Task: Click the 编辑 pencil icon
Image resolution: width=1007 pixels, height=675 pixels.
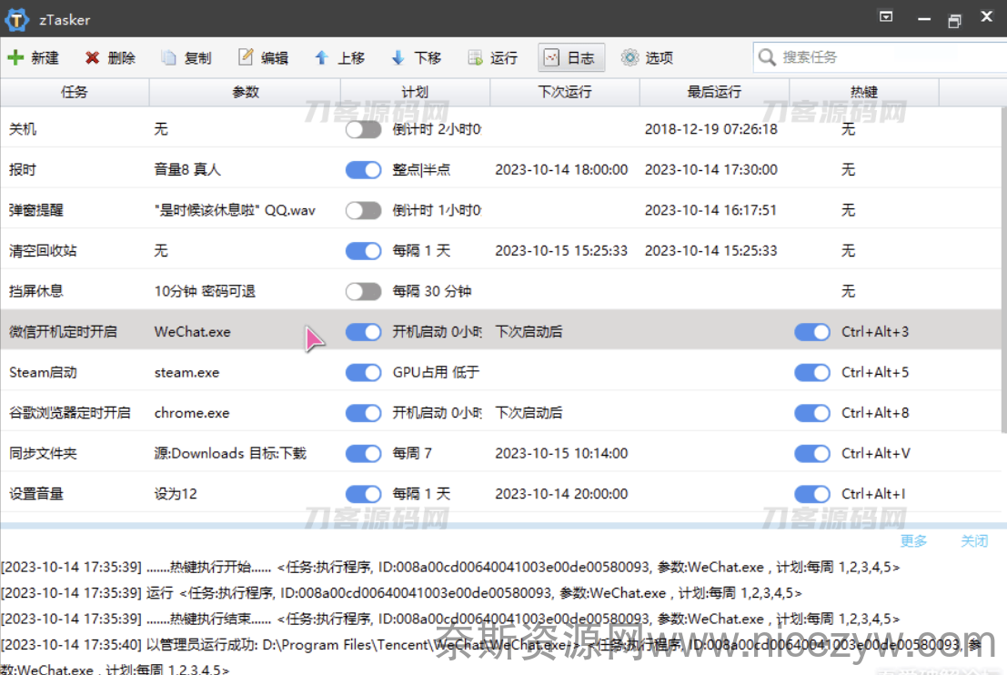Action: pos(246,57)
